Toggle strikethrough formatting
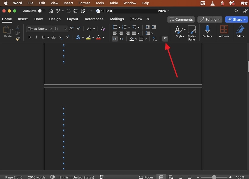Screen dimensions: 249x179 (x=54, y=37)
